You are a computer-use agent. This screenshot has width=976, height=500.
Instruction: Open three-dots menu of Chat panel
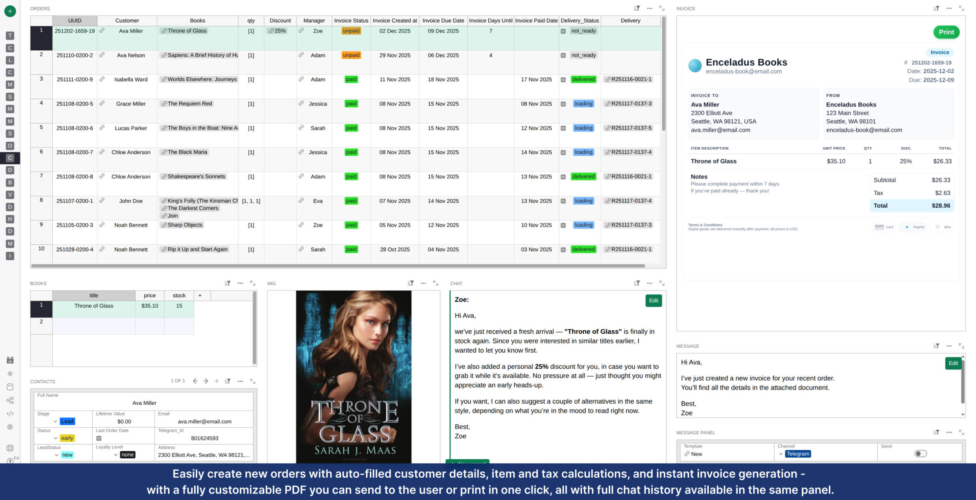pyautogui.click(x=650, y=283)
